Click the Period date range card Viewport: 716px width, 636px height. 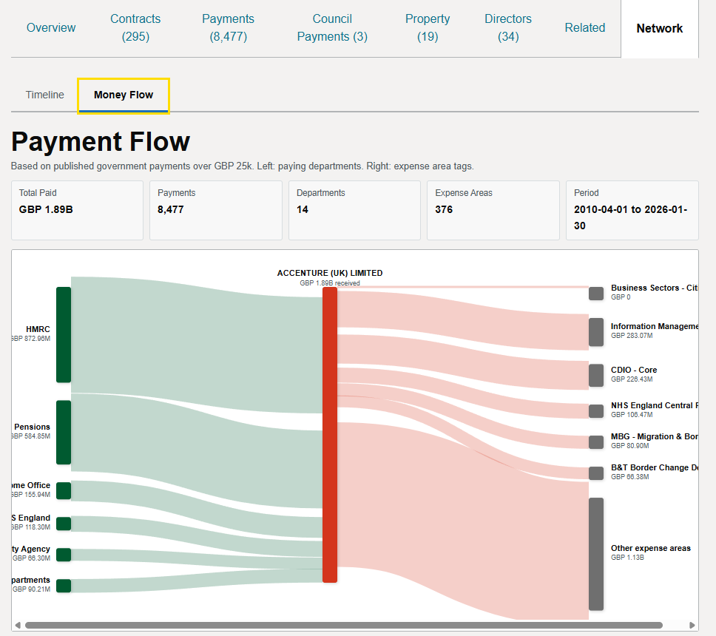click(632, 211)
